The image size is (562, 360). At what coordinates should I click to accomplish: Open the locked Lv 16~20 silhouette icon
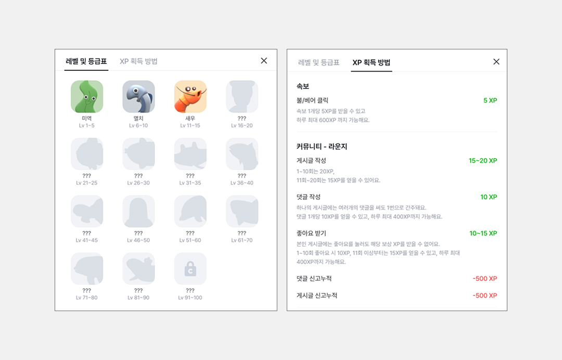[242, 97]
